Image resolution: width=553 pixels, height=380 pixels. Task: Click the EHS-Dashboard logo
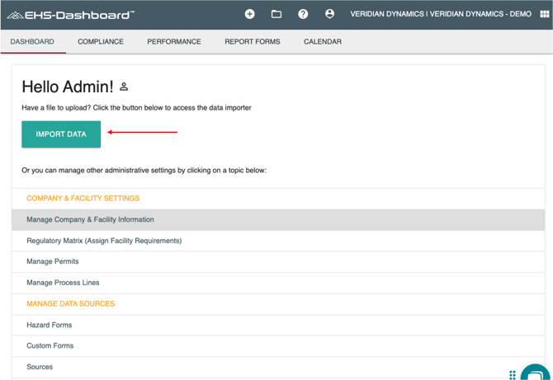coord(70,15)
